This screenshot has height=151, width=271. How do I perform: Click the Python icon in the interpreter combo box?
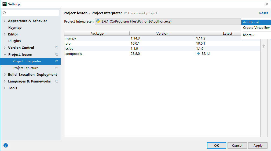(98, 21)
